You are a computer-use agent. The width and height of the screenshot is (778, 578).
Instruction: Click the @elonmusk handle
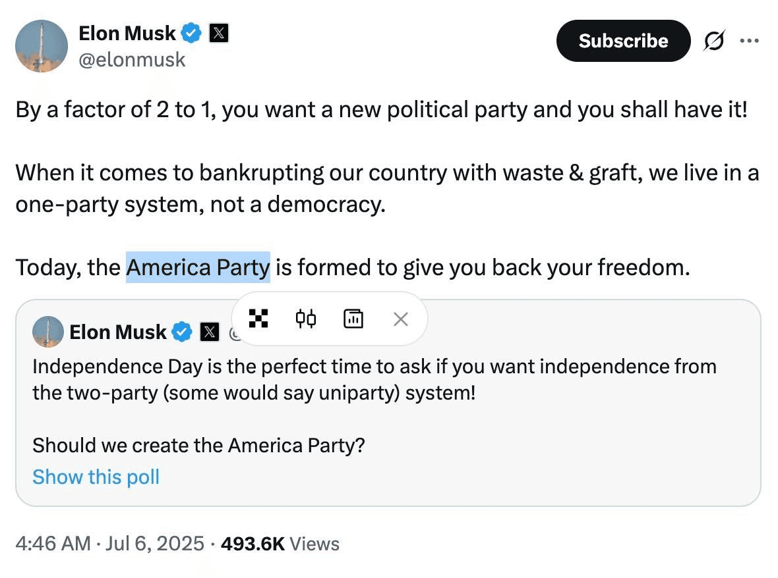132,60
